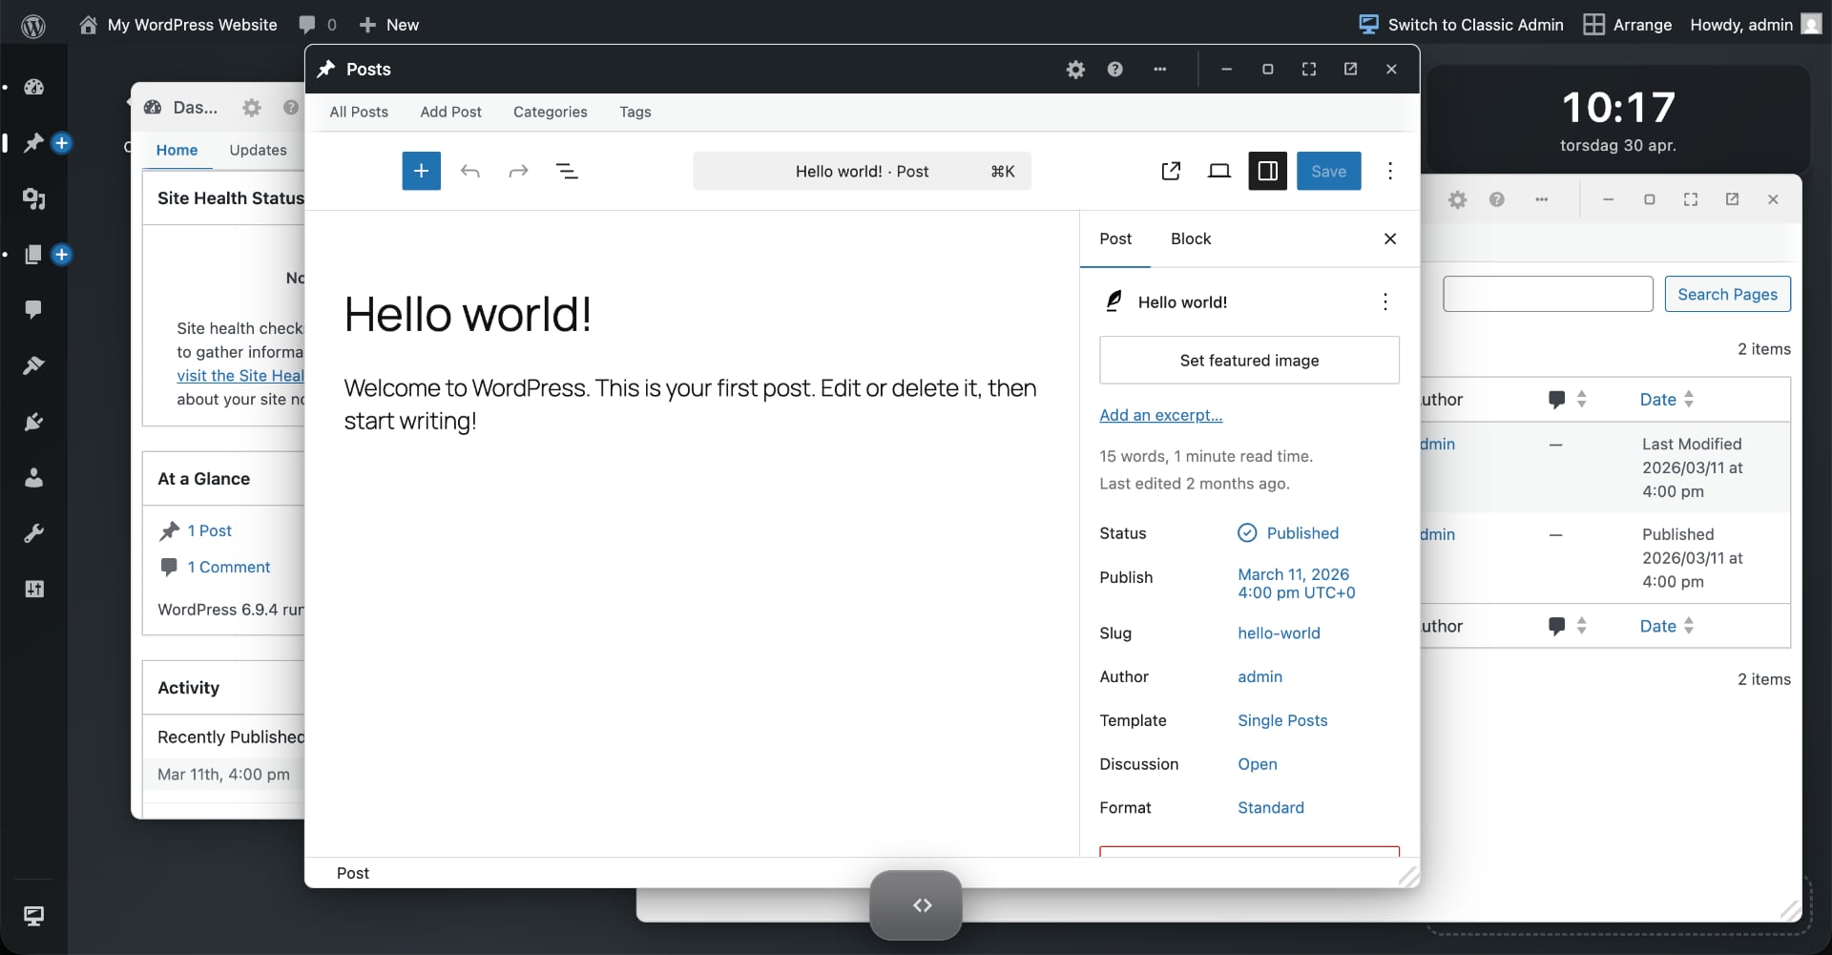The width and height of the screenshot is (1832, 955).
Task: Click the Pages window help icon
Action: tap(1496, 199)
